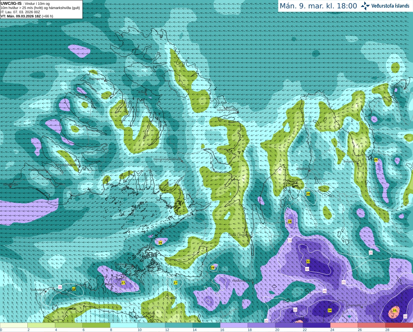
Task: Click the yellow 28 gust marker beside Blönduós
Action: (308, 194)
